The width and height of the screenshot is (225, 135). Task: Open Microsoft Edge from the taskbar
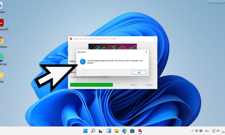pyautogui.click(x=125, y=131)
